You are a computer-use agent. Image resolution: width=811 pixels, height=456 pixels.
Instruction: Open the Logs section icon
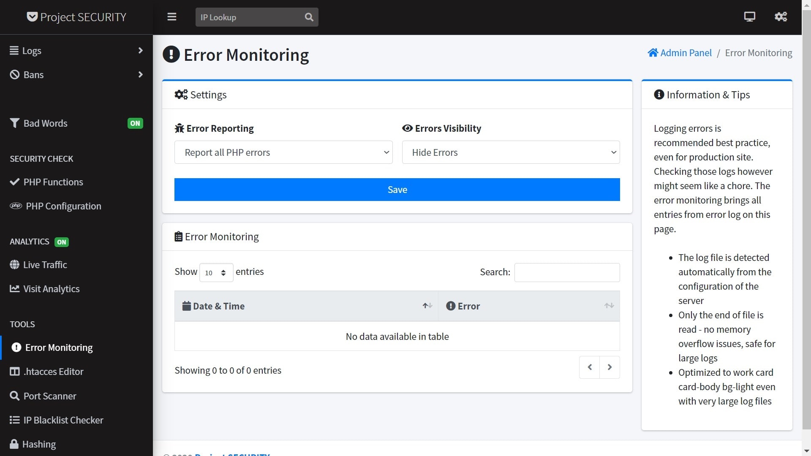point(14,51)
